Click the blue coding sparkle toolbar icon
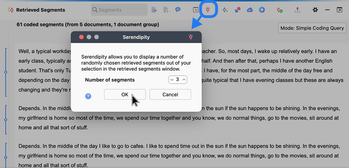This screenshot has height=168, width=349. [226, 10]
